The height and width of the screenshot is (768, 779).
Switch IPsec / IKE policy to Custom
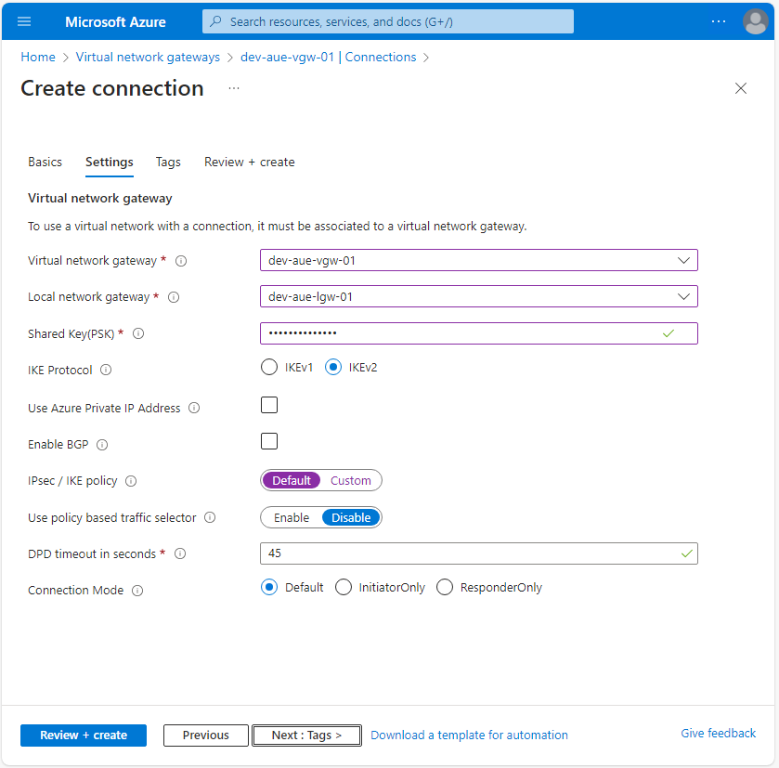pyautogui.click(x=351, y=480)
